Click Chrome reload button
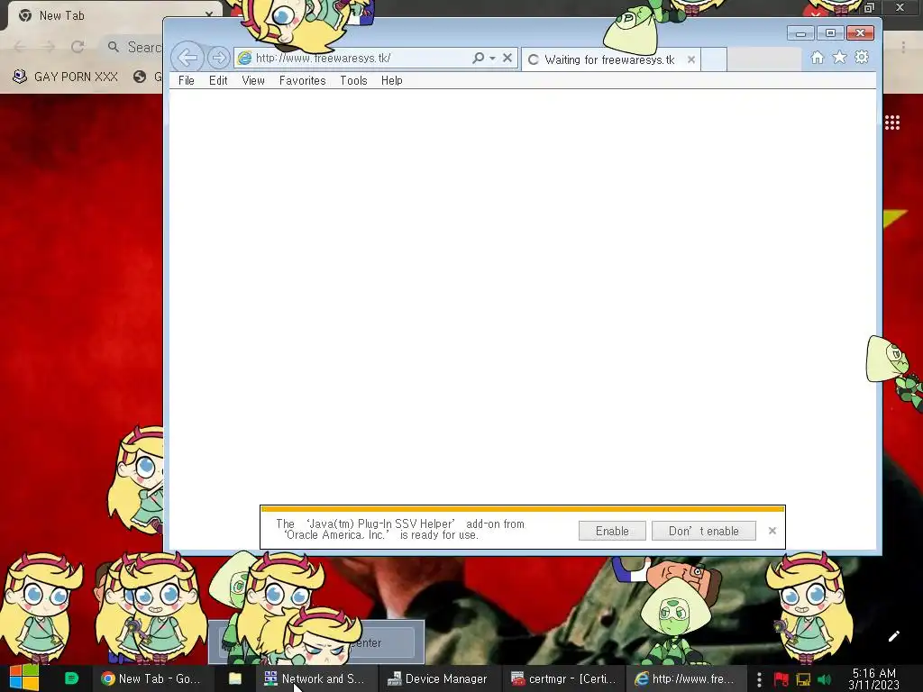 78,47
